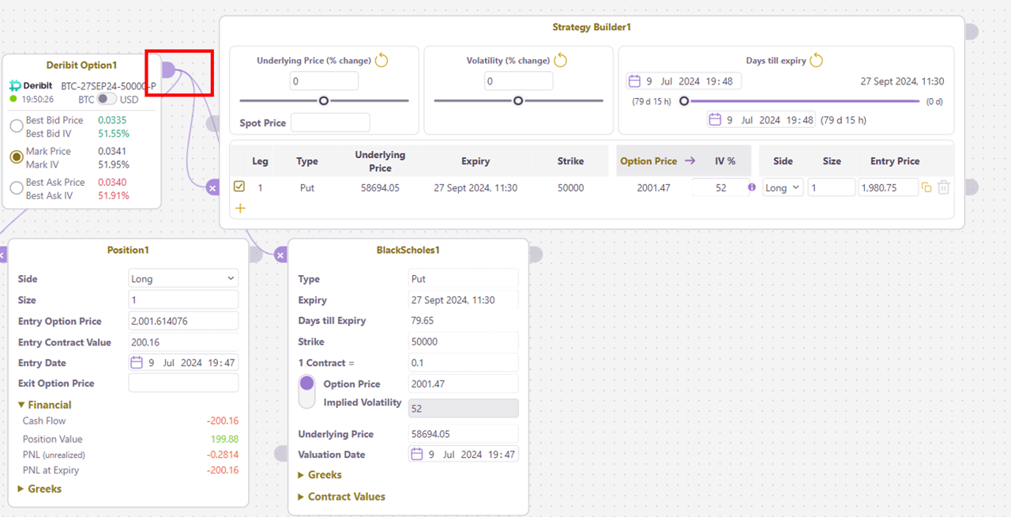Image resolution: width=1011 pixels, height=517 pixels.
Task: Click the BlackScholes1 node title
Action: click(x=408, y=250)
